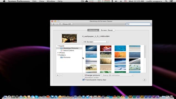Launch Adobe Audition (Au) from the Dock

click(x=134, y=97)
